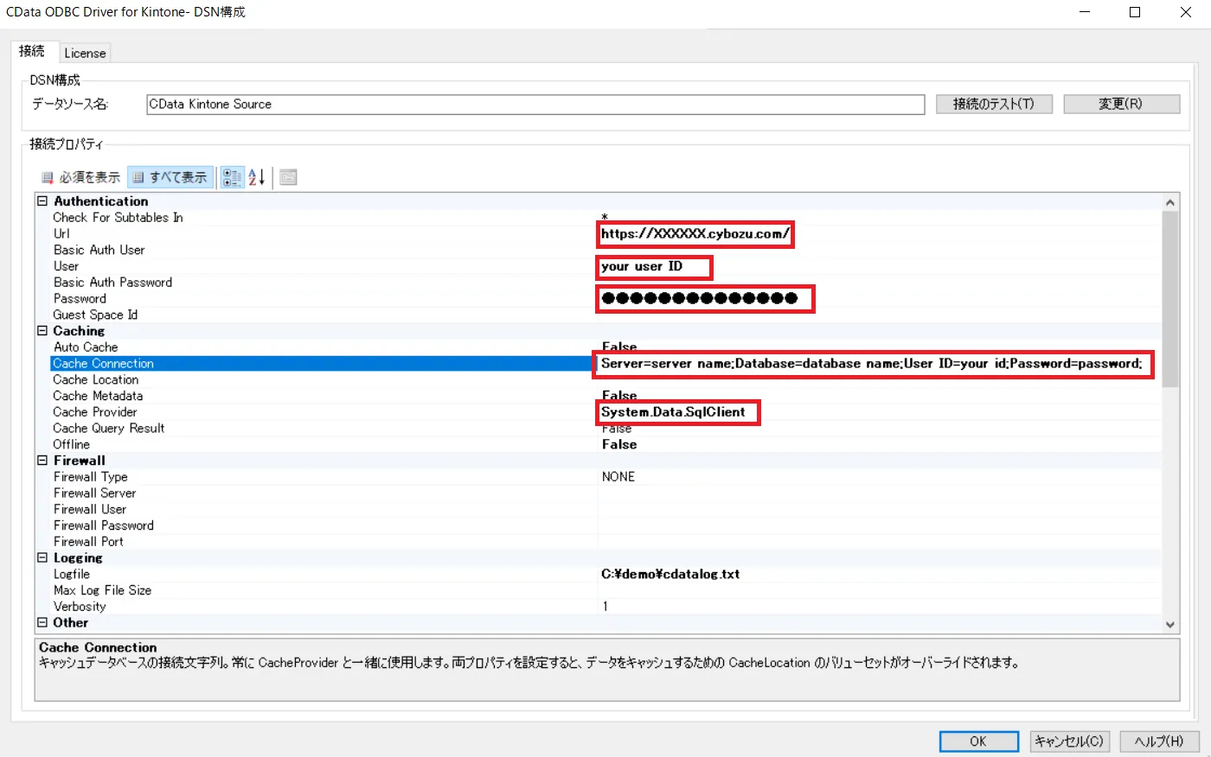Switch to the License tab
1211x757 pixels.
tap(85, 52)
